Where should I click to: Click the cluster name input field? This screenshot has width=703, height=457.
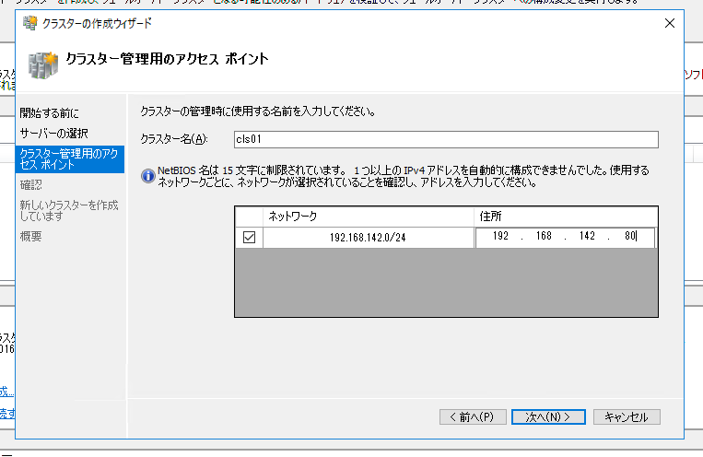pyautogui.click(x=446, y=139)
